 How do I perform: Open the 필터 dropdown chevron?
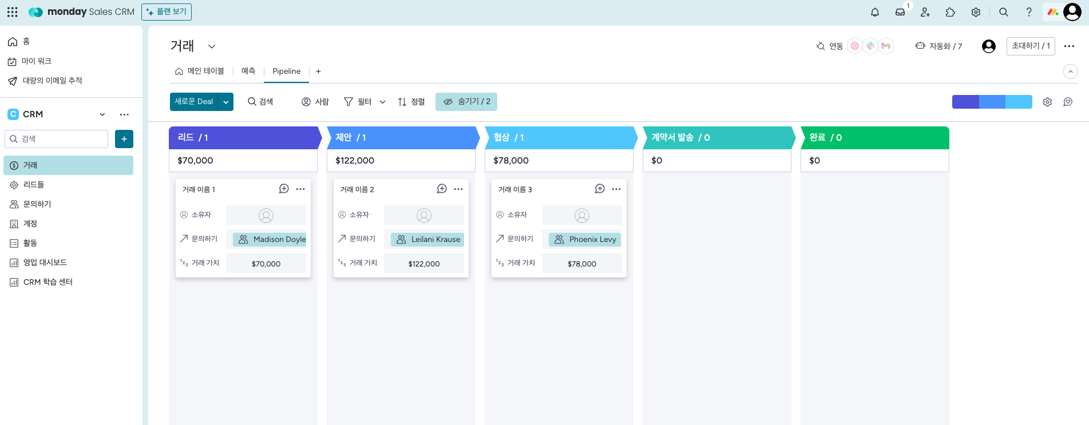click(383, 102)
